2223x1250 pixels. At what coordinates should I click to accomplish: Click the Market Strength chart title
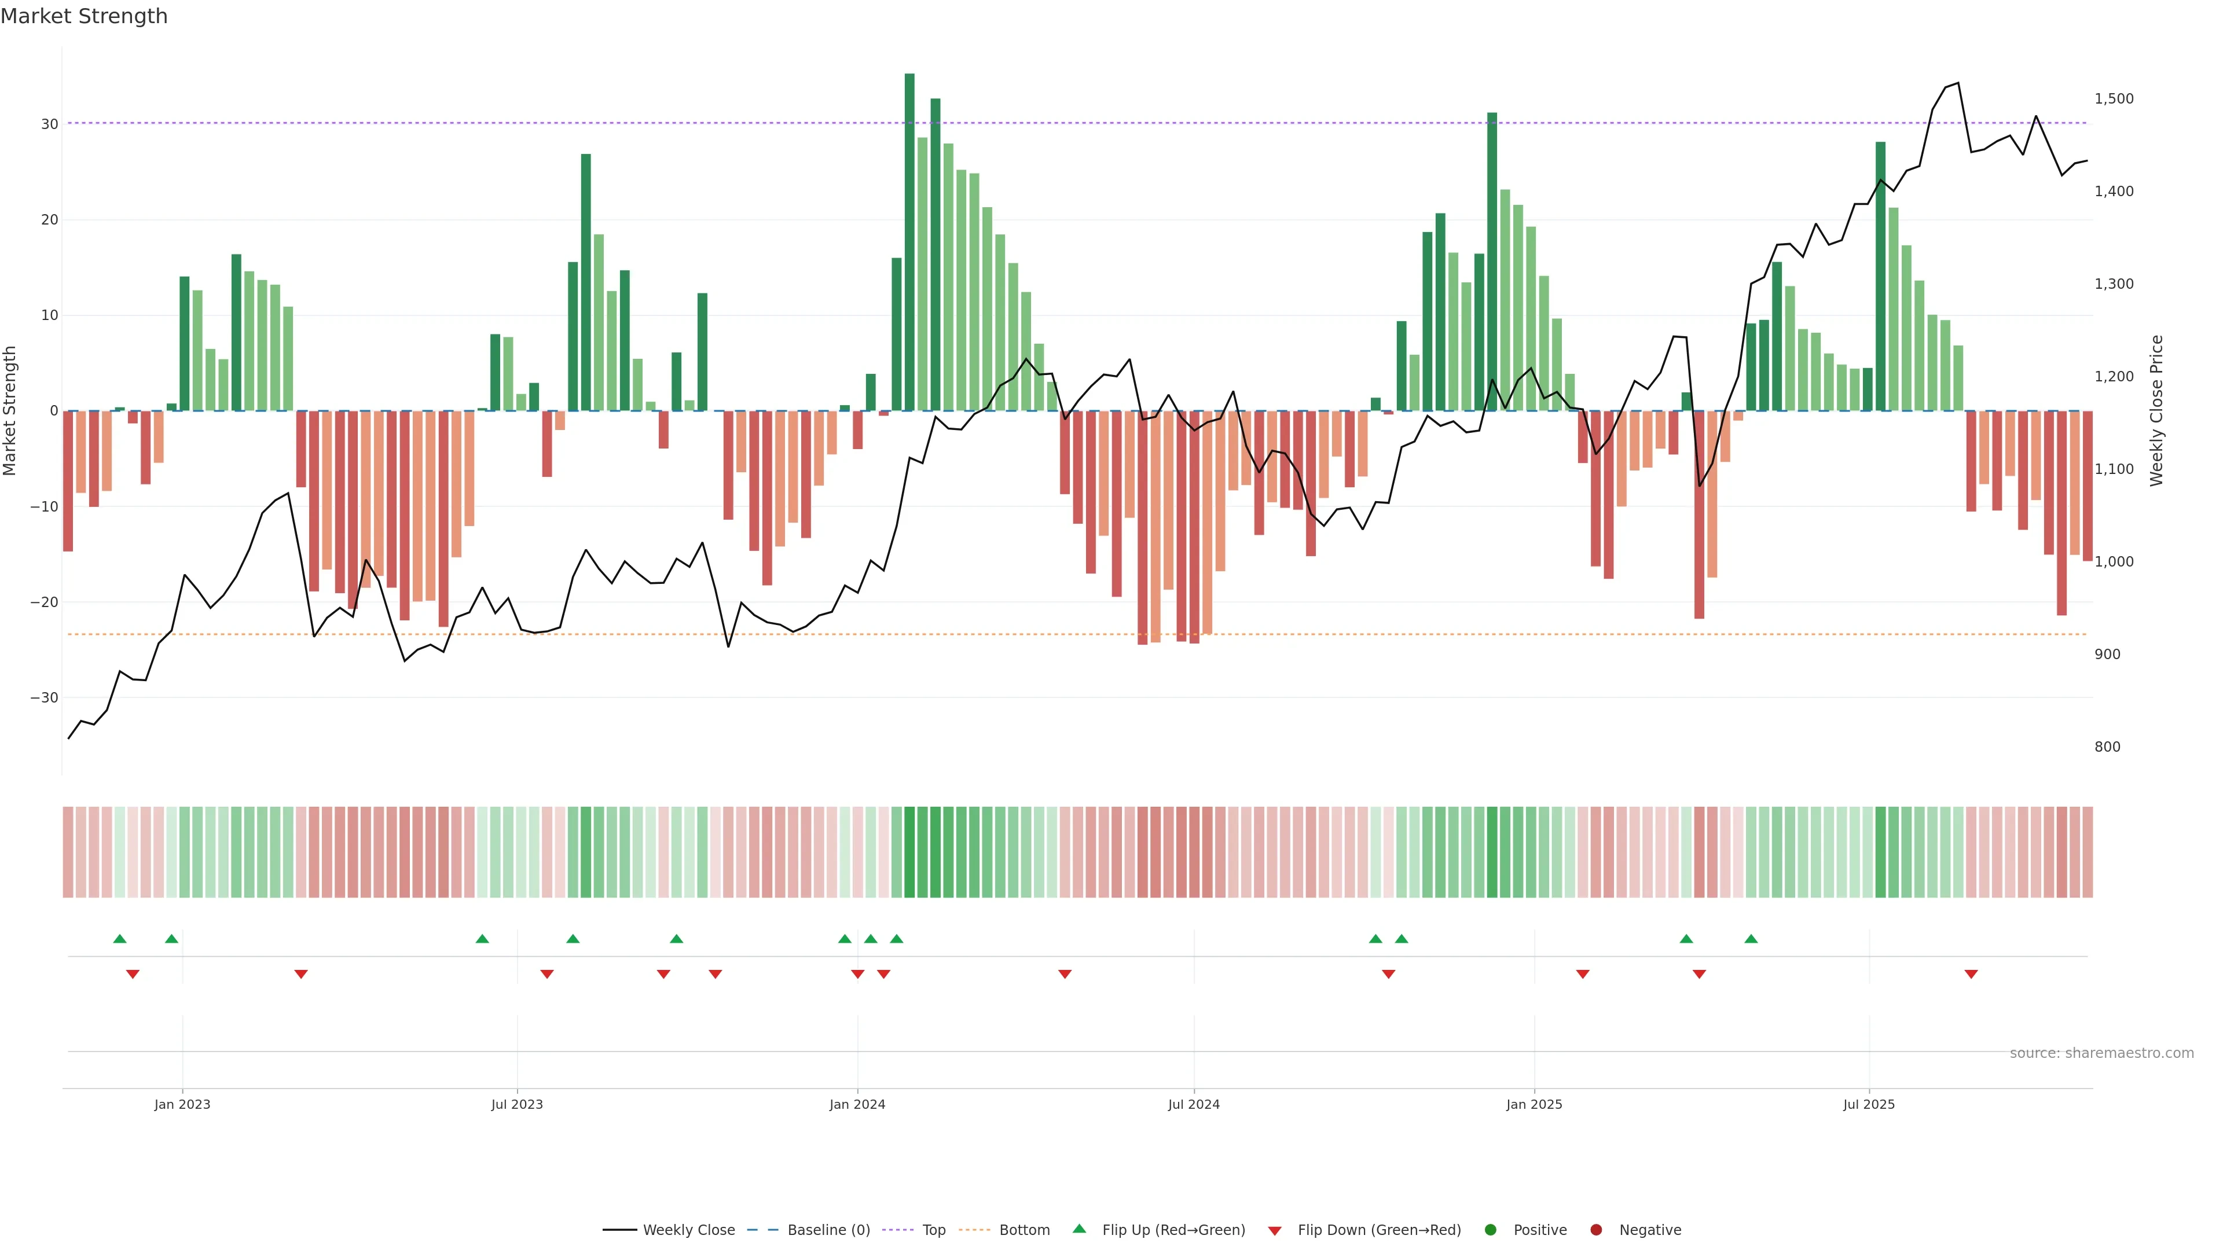84,16
